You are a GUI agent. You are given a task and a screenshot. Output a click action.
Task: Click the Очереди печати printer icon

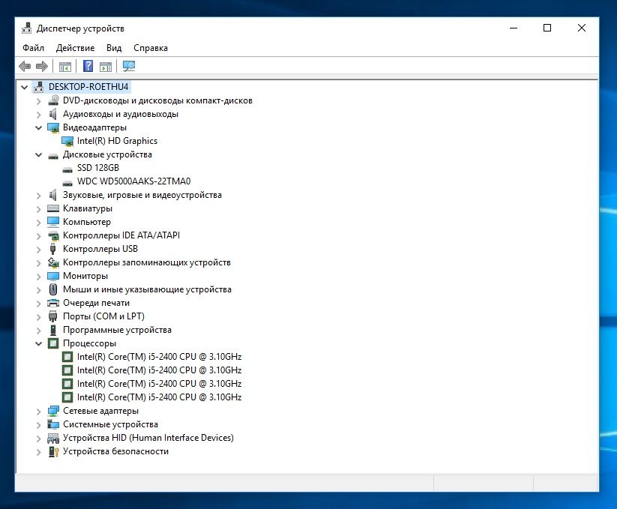[x=53, y=303]
